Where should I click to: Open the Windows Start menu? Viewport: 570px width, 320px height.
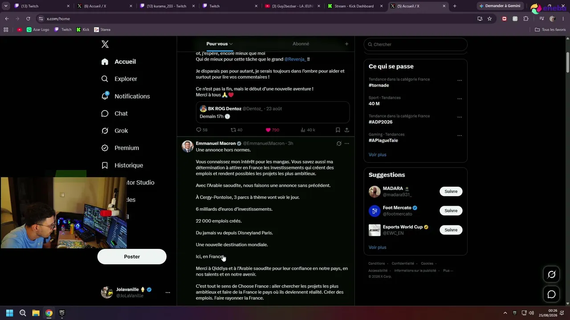9,313
